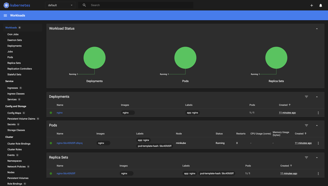Collapse the Replica Sets card

[317, 157]
